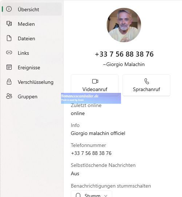Click the Links chain icon
182x197 pixels.
tap(9, 53)
